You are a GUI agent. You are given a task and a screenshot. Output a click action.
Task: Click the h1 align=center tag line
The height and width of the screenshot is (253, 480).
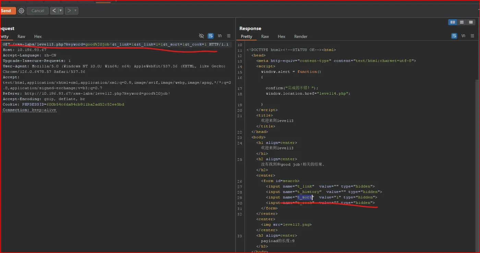pyautogui.click(x=277, y=143)
